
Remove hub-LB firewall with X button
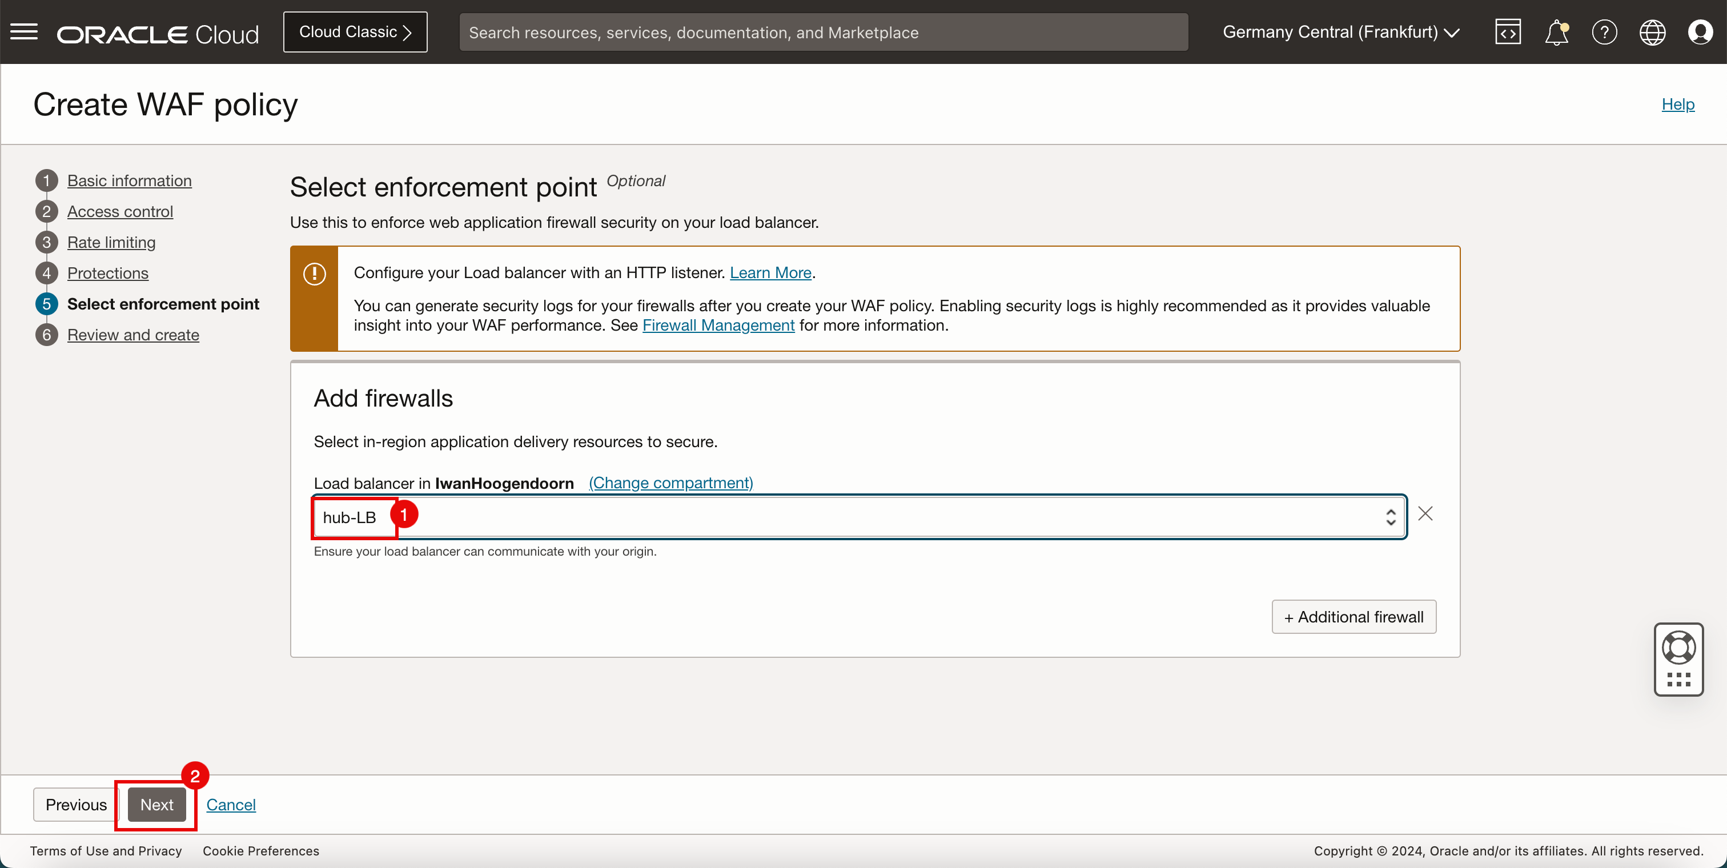1427,513
